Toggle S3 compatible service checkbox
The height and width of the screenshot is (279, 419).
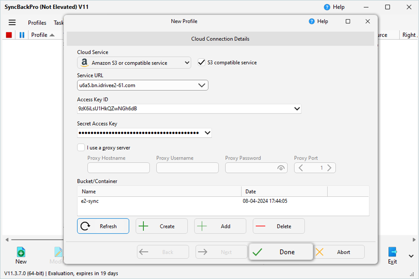click(201, 62)
